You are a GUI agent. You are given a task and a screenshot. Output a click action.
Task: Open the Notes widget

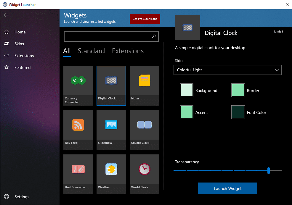pos(144,85)
